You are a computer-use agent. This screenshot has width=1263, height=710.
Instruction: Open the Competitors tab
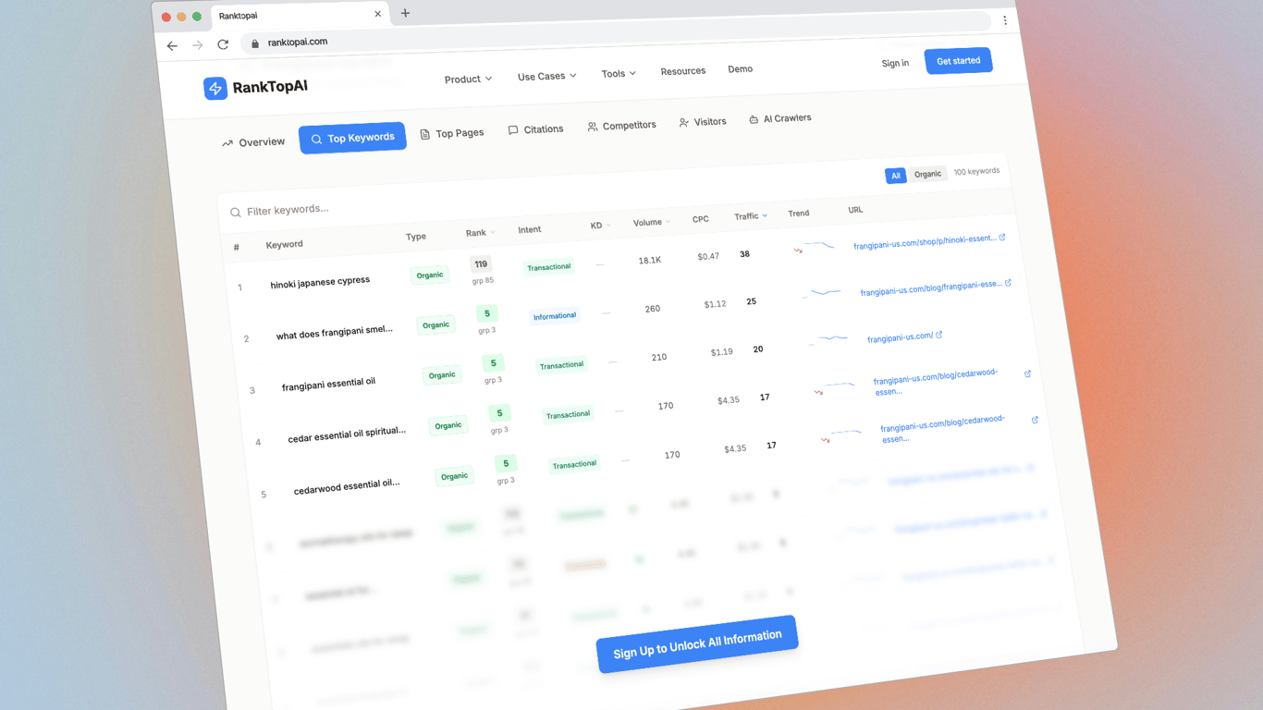tap(621, 126)
